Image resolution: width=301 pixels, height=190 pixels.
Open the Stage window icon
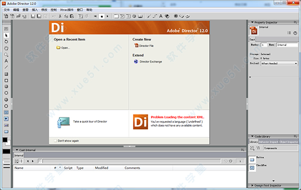(x=116, y=17)
